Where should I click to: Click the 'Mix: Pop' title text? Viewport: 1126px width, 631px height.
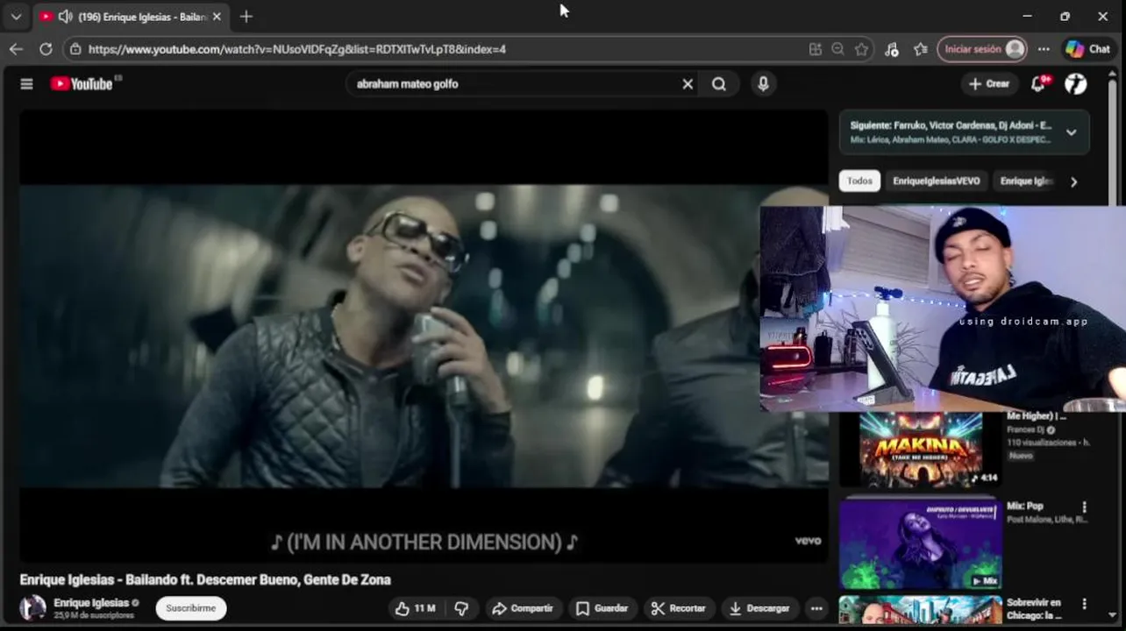(1025, 507)
